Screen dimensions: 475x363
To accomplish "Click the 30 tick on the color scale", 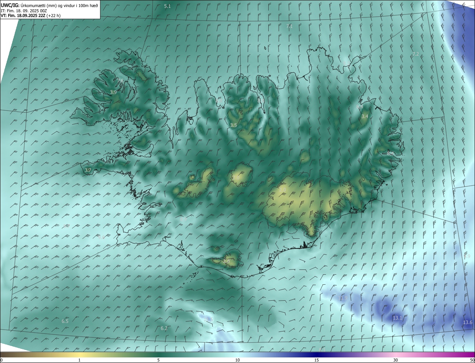I will tap(396, 360).
